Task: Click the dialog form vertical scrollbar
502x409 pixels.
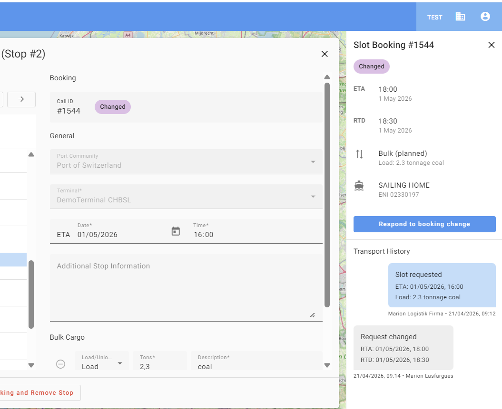Action: (x=327, y=195)
